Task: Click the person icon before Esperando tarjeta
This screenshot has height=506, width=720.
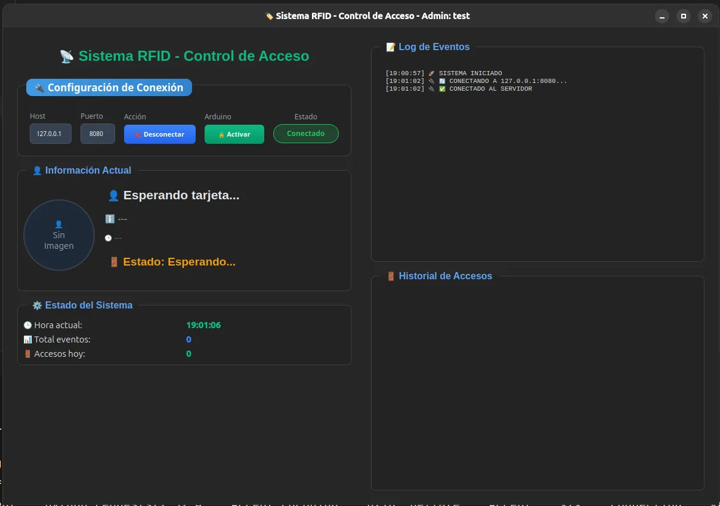Action: pos(113,196)
